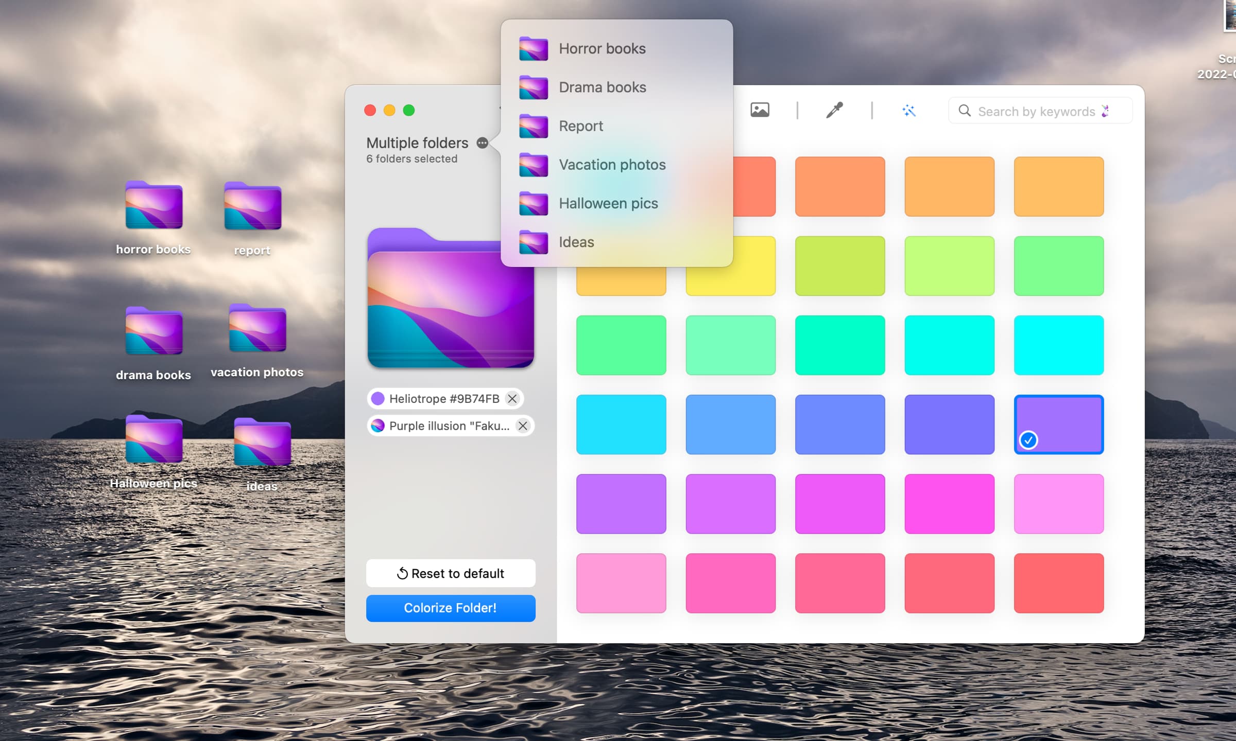Screen dimensions: 1236x741
Task: Select Vacation photos from the dropdown
Action: tap(613, 164)
